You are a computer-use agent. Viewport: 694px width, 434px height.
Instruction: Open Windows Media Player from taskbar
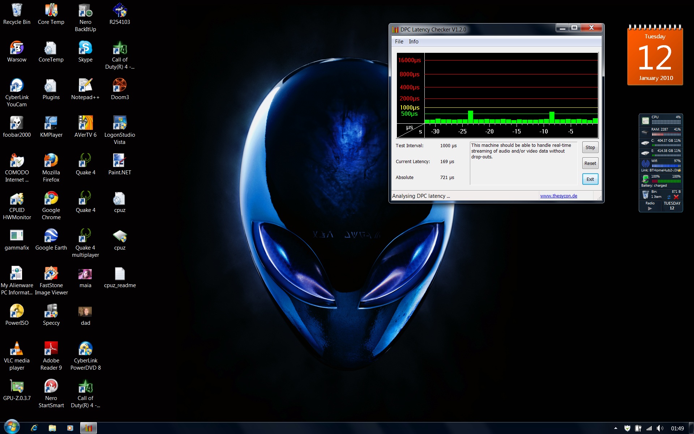pos(70,428)
